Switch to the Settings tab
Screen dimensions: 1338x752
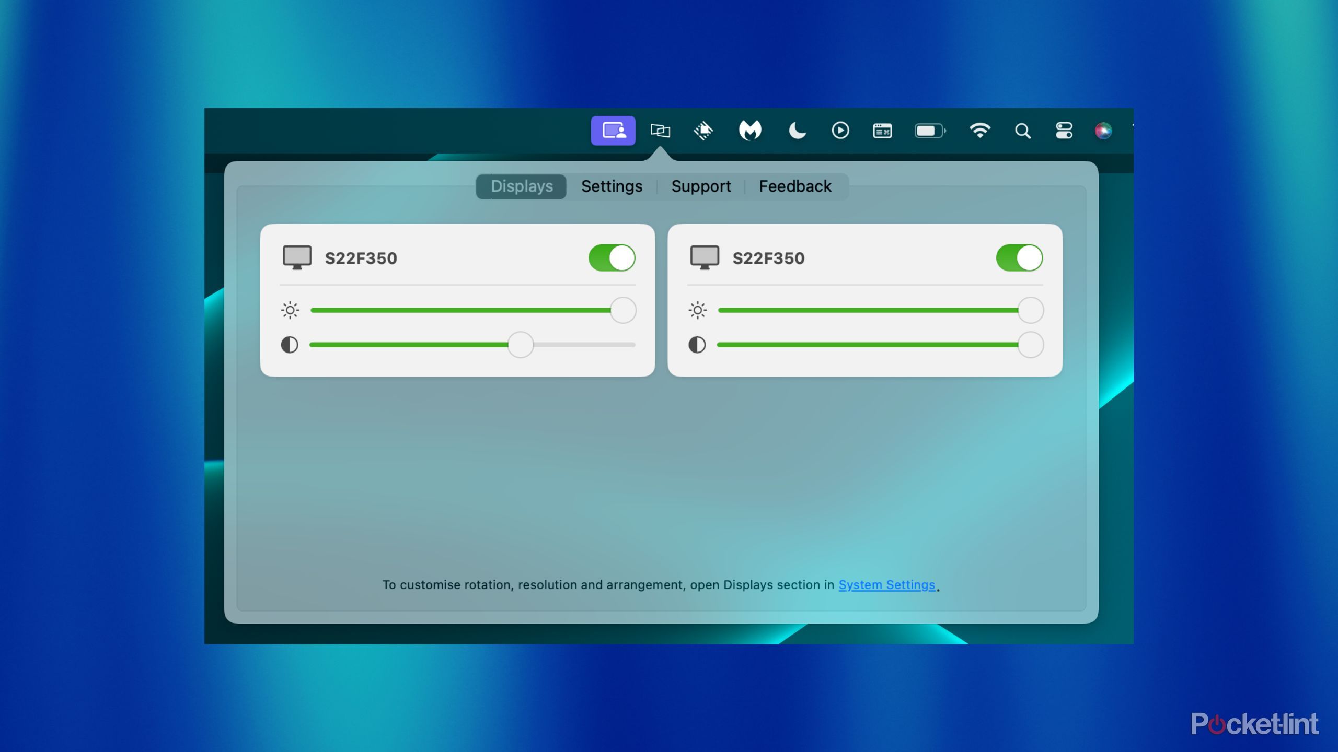pos(612,186)
